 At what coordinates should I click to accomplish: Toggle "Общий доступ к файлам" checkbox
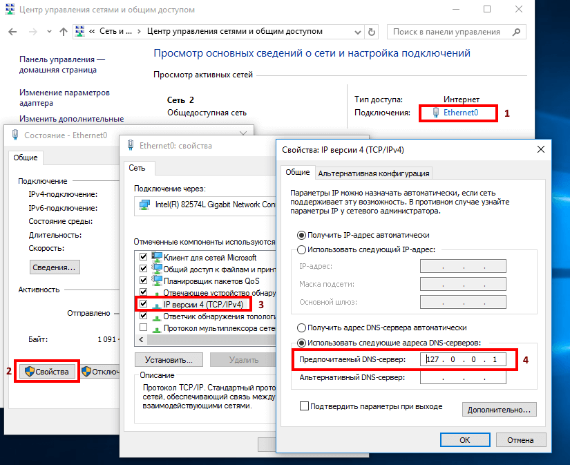pos(143,269)
